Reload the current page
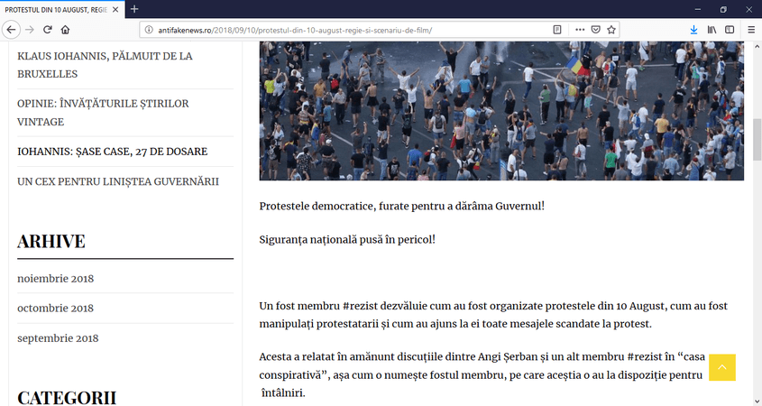The height and width of the screenshot is (406, 762). (47, 30)
